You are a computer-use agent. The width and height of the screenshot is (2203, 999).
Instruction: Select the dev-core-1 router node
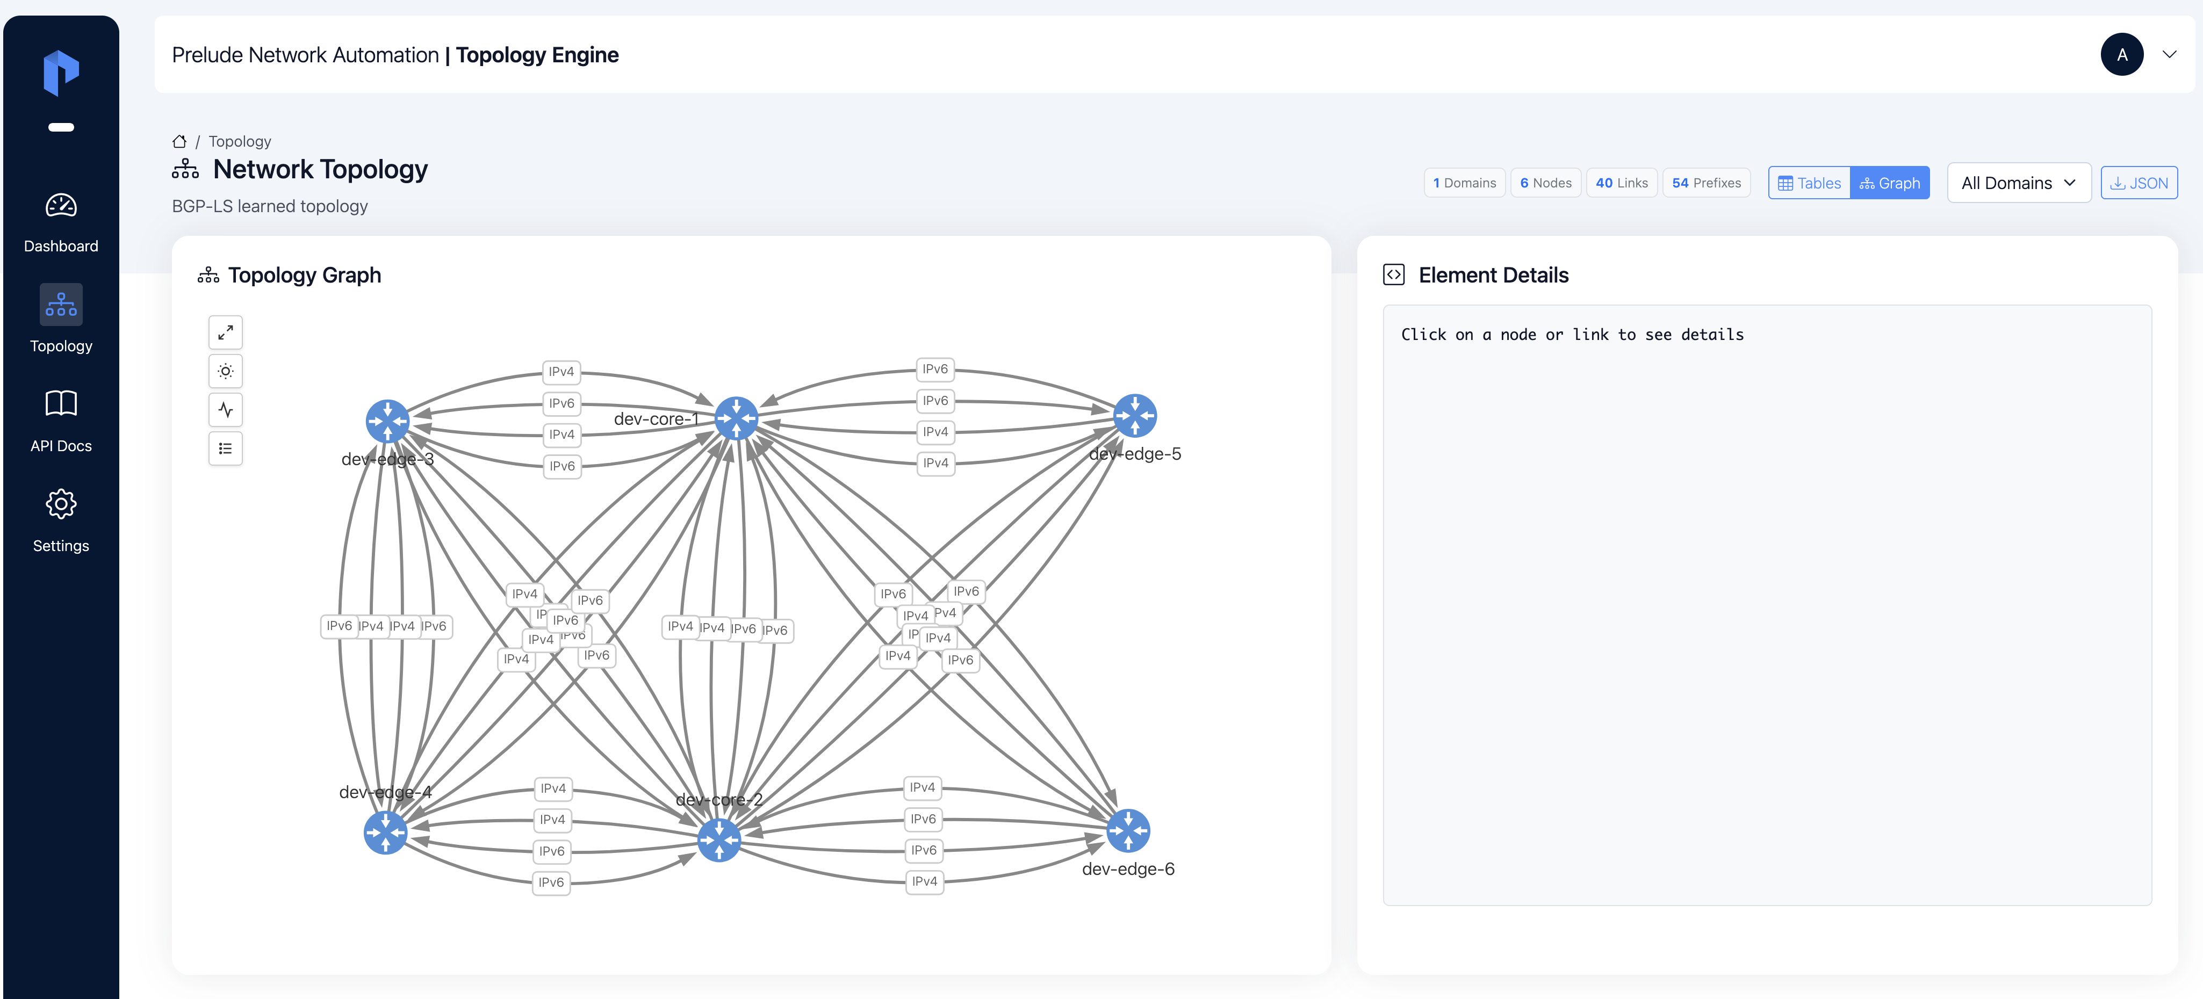pyautogui.click(x=736, y=418)
